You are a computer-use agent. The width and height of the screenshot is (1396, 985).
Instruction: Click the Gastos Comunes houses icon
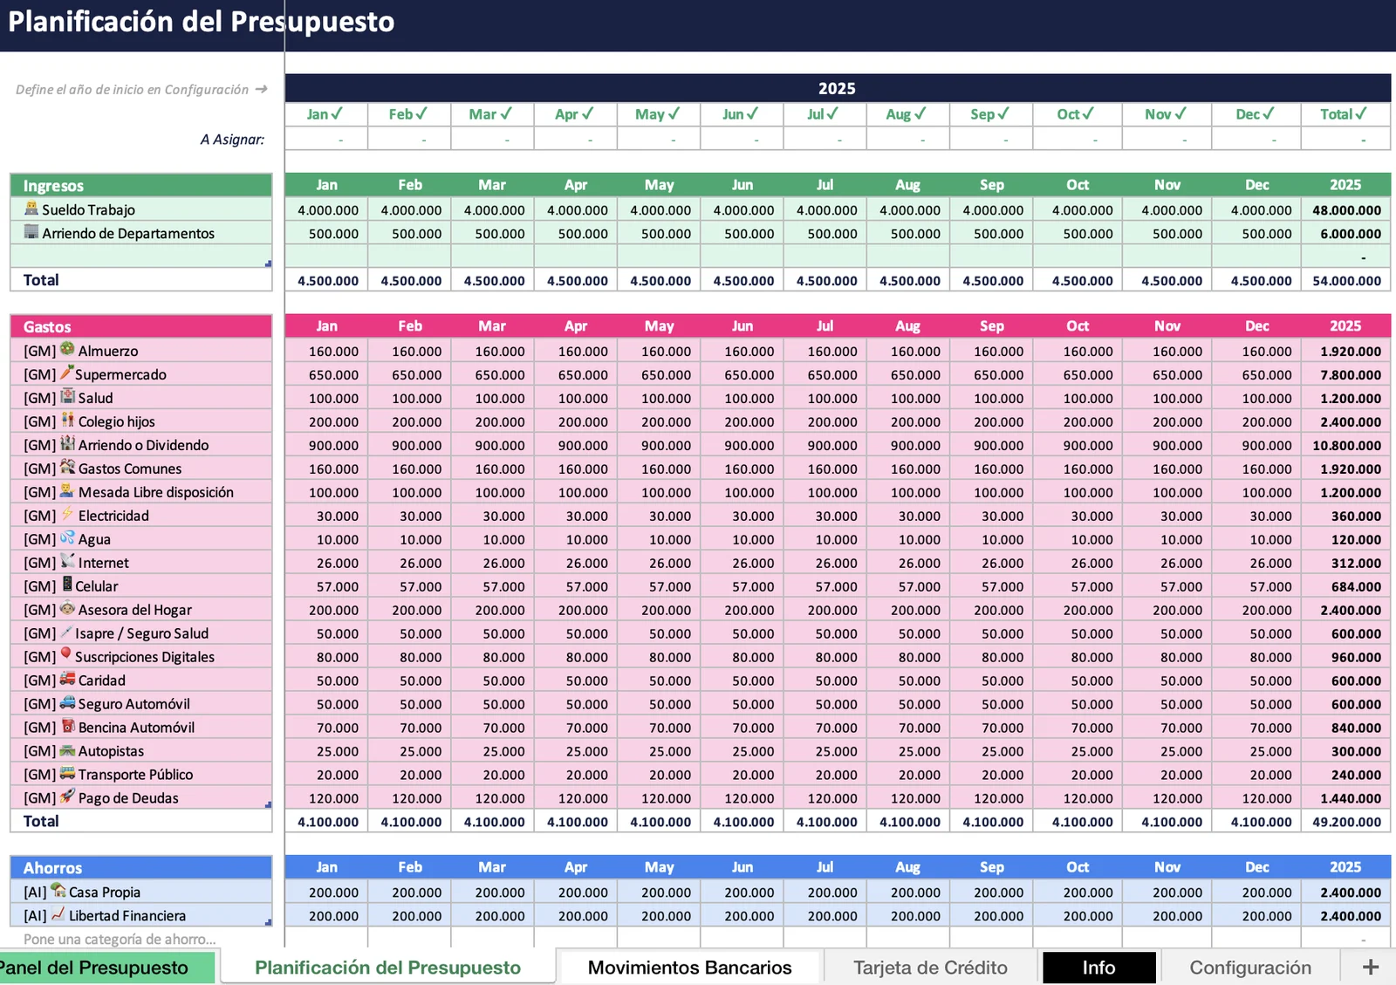pos(67,467)
